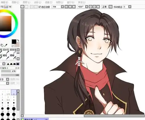Select the eyedropper color picker tool
Viewport: 145px width, 120px height.
[x=6, y=45]
